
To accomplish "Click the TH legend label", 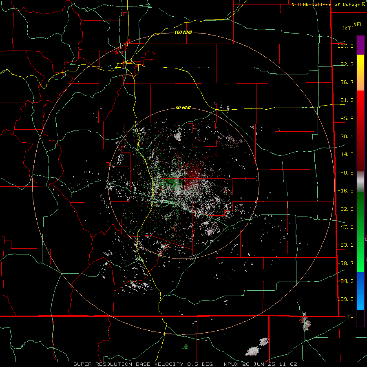I will pos(350,318).
